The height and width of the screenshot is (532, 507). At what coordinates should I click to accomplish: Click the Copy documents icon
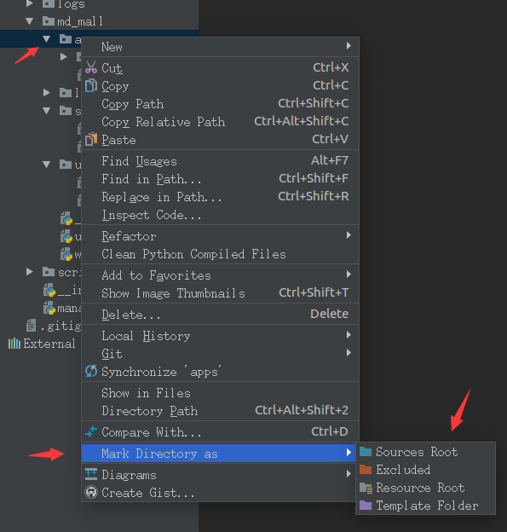[91, 85]
